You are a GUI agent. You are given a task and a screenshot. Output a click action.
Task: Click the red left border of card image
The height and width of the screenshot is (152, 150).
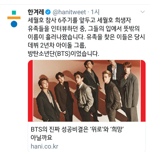(30, 91)
